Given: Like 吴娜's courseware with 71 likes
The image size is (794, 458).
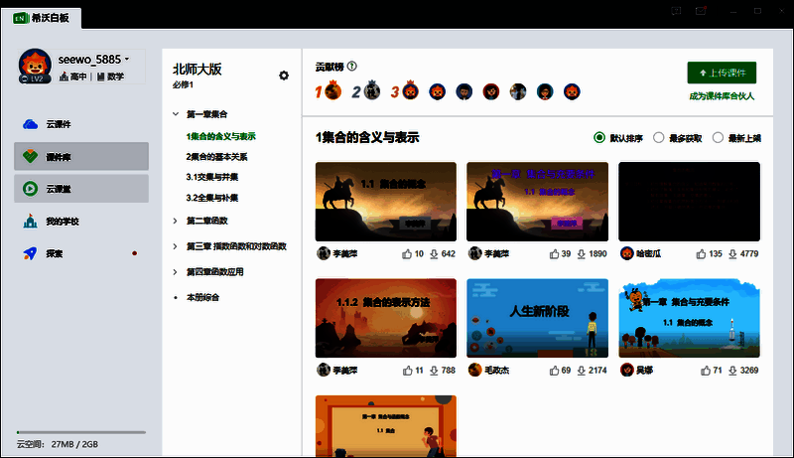Looking at the screenshot, I should tap(706, 371).
